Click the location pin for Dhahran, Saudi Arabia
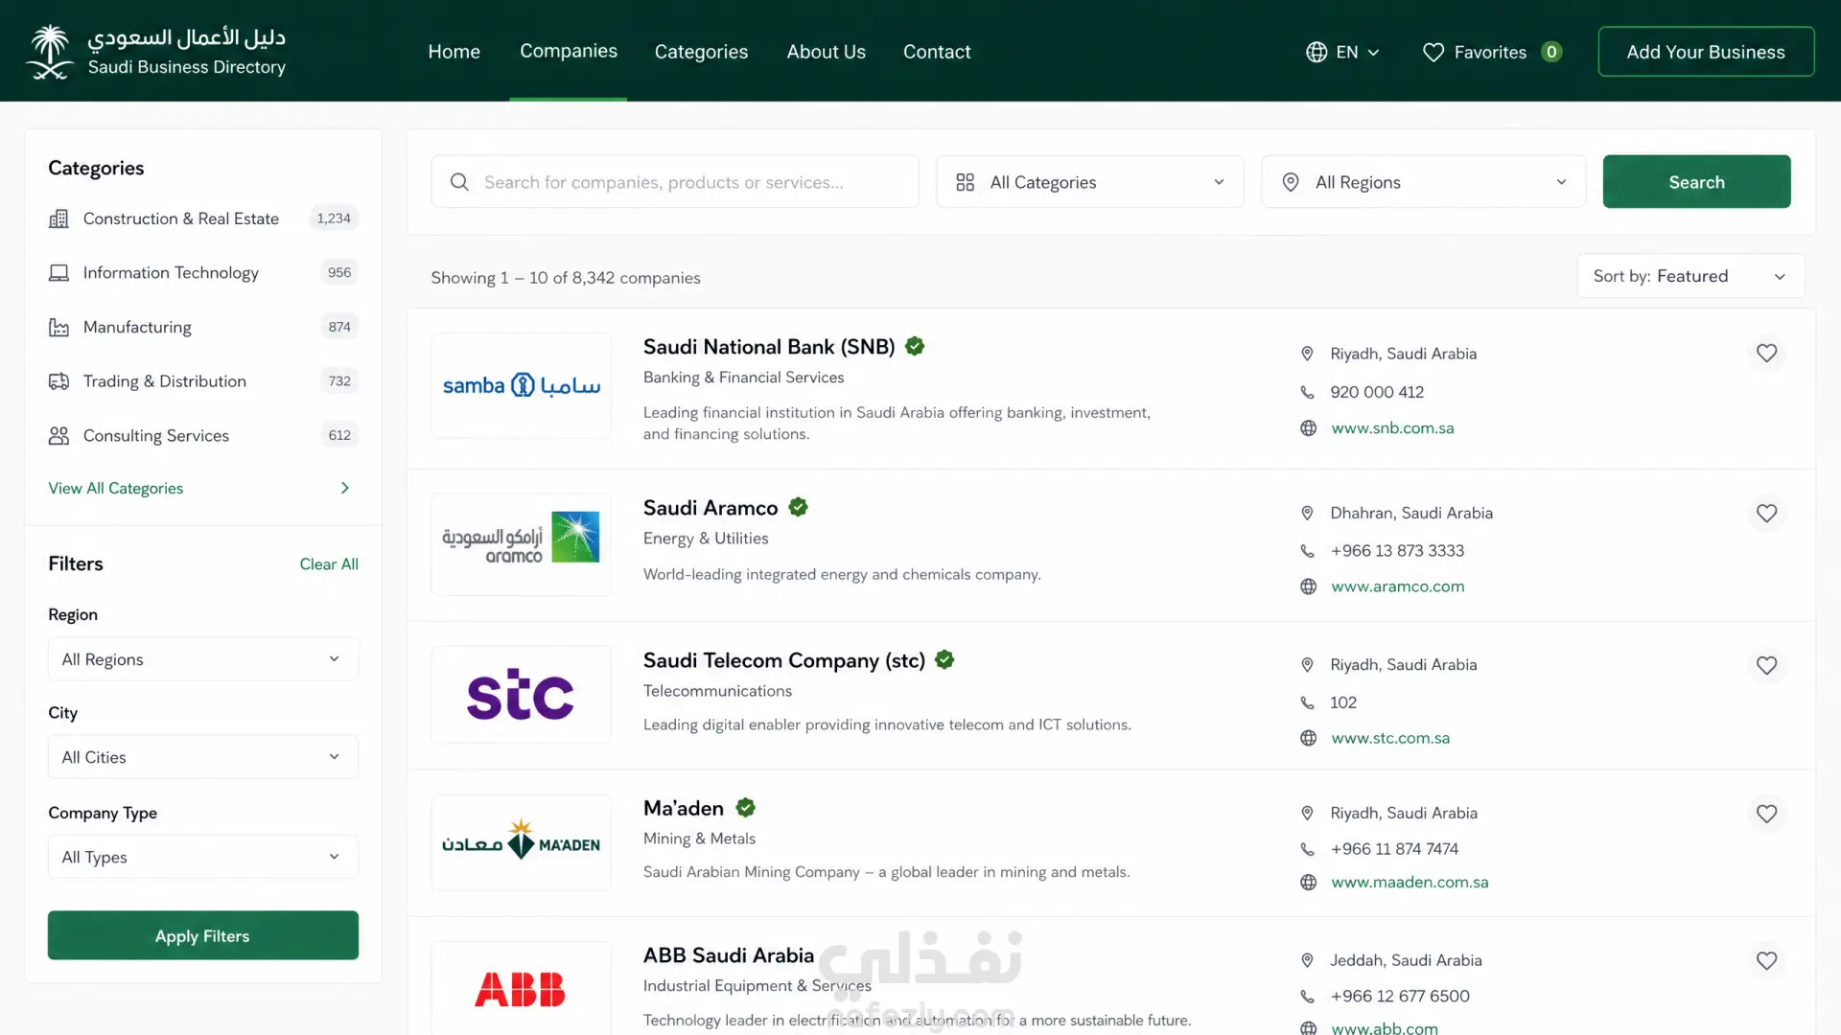The width and height of the screenshot is (1841, 1035). (x=1307, y=513)
